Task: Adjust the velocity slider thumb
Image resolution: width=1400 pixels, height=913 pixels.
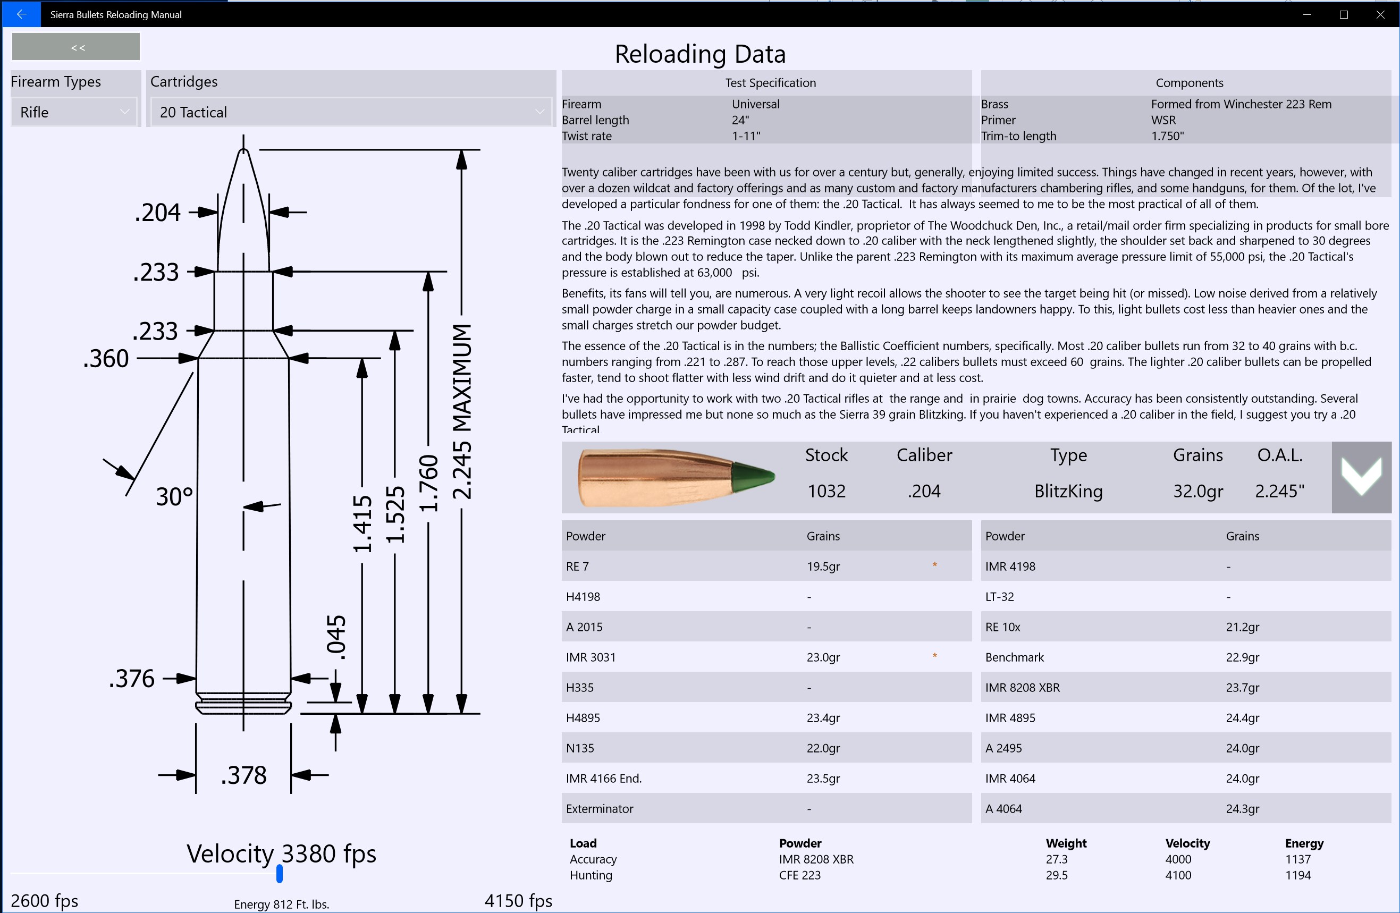Action: coord(280,874)
